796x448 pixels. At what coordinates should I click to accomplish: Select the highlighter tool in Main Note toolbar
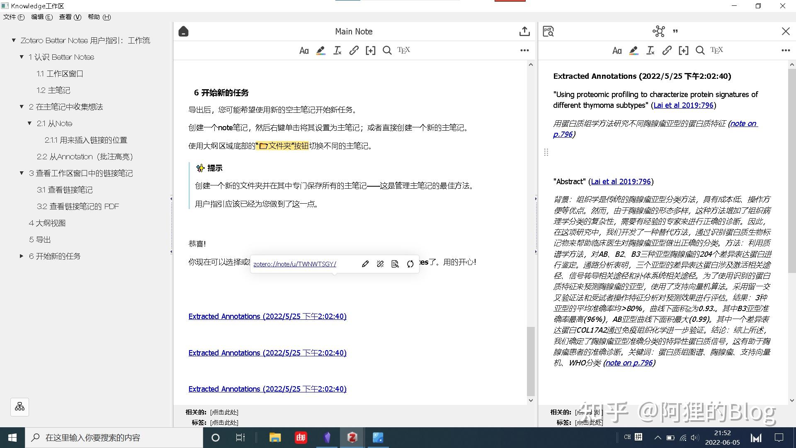point(320,50)
